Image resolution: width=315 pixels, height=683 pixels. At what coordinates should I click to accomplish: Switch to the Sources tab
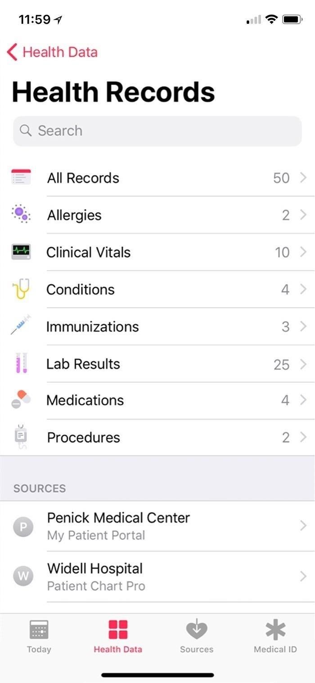tap(197, 636)
